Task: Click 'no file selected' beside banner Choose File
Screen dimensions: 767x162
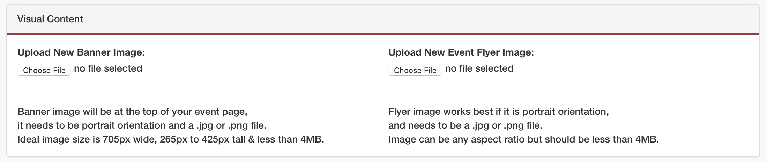Action: 108,68
